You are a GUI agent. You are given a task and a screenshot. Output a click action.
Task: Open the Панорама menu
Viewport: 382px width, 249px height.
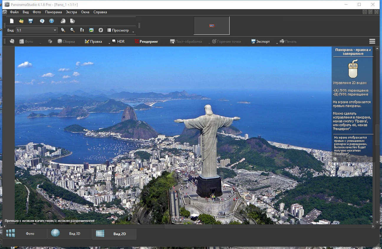[53, 12]
